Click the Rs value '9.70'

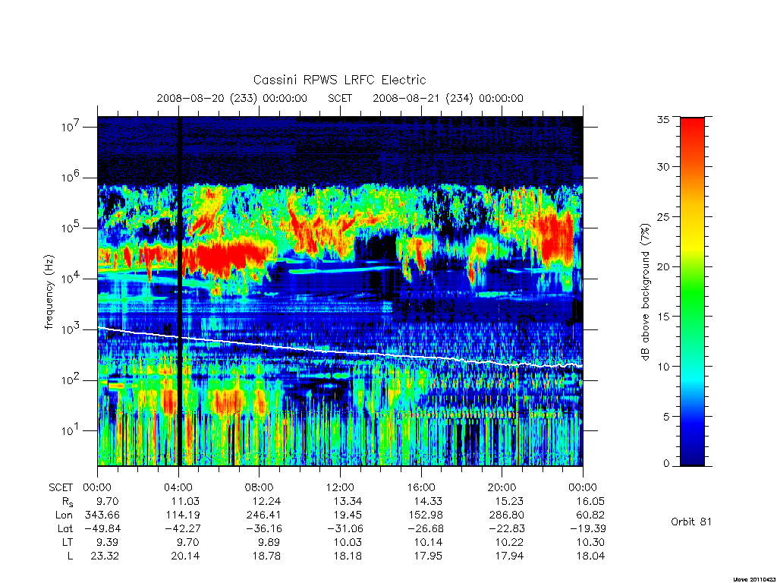coord(108,501)
